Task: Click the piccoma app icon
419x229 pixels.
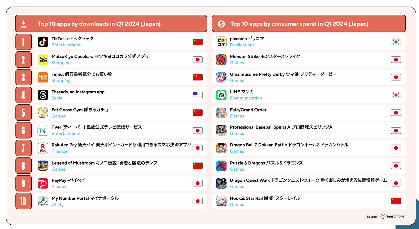Action: pos(221,42)
